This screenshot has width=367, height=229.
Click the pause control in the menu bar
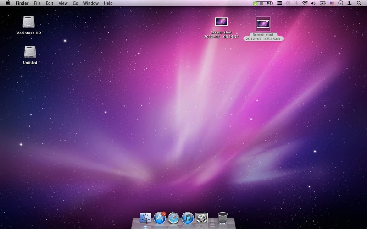pyautogui.click(x=261, y=3)
